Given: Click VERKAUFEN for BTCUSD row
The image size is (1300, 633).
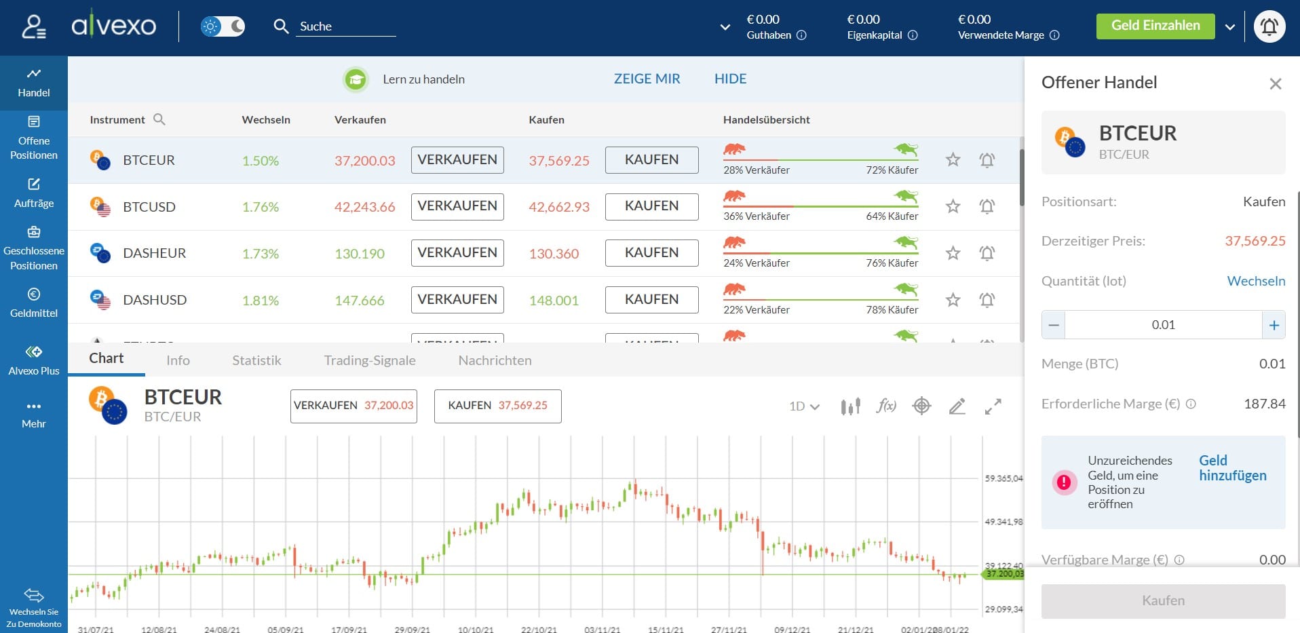Looking at the screenshot, I should click(457, 206).
